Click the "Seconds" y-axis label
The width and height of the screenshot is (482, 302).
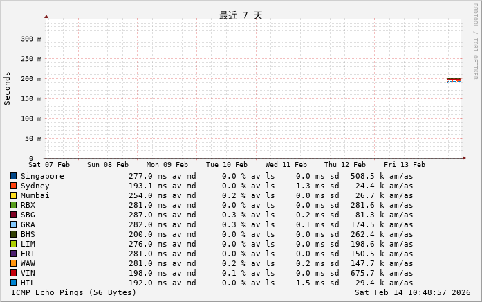click(x=8, y=88)
